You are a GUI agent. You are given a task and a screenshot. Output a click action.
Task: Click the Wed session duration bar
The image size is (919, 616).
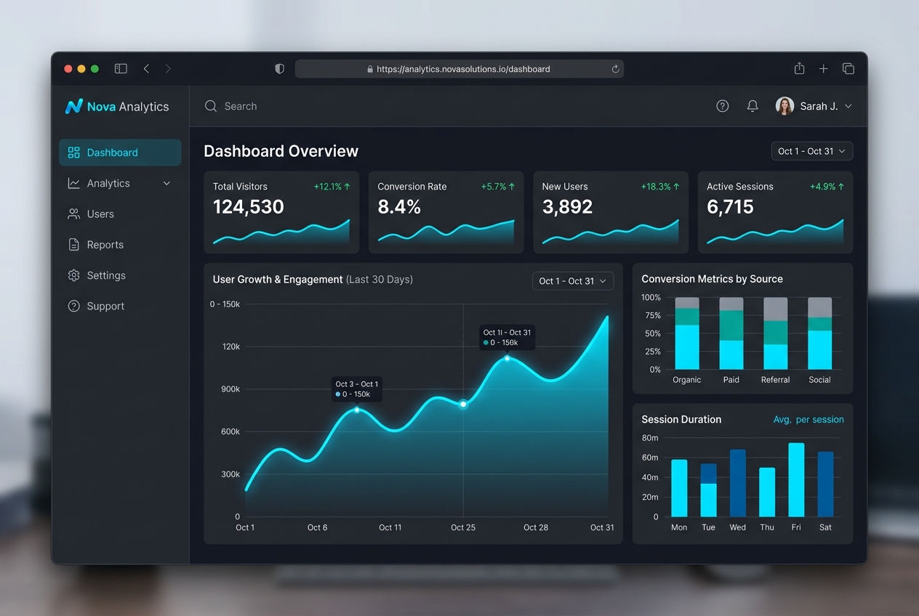(x=738, y=483)
